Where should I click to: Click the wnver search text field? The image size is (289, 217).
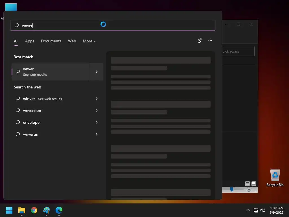[113, 25]
